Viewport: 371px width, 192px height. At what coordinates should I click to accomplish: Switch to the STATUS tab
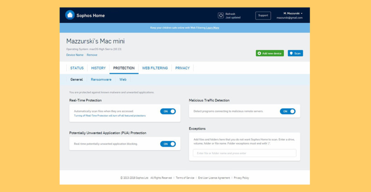click(x=77, y=68)
